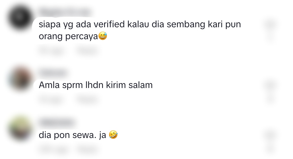Open the blurred timestamp under the 'orang percaya' comment
The image size is (293, 159).
[51, 50]
